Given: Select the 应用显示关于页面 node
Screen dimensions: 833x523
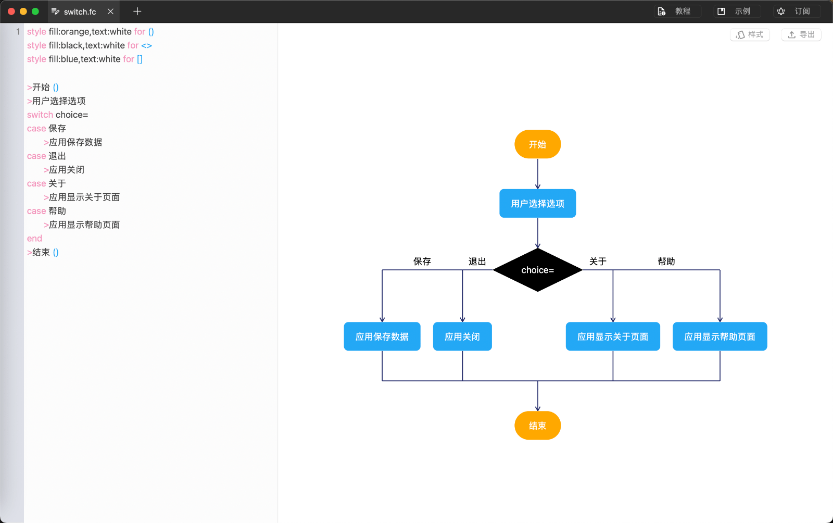Looking at the screenshot, I should click(613, 337).
